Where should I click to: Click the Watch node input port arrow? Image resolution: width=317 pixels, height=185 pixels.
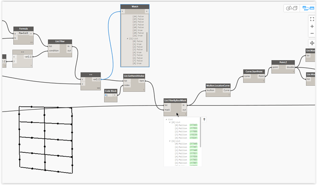click(x=123, y=11)
